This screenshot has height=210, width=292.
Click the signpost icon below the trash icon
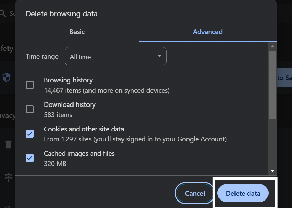(9, 177)
